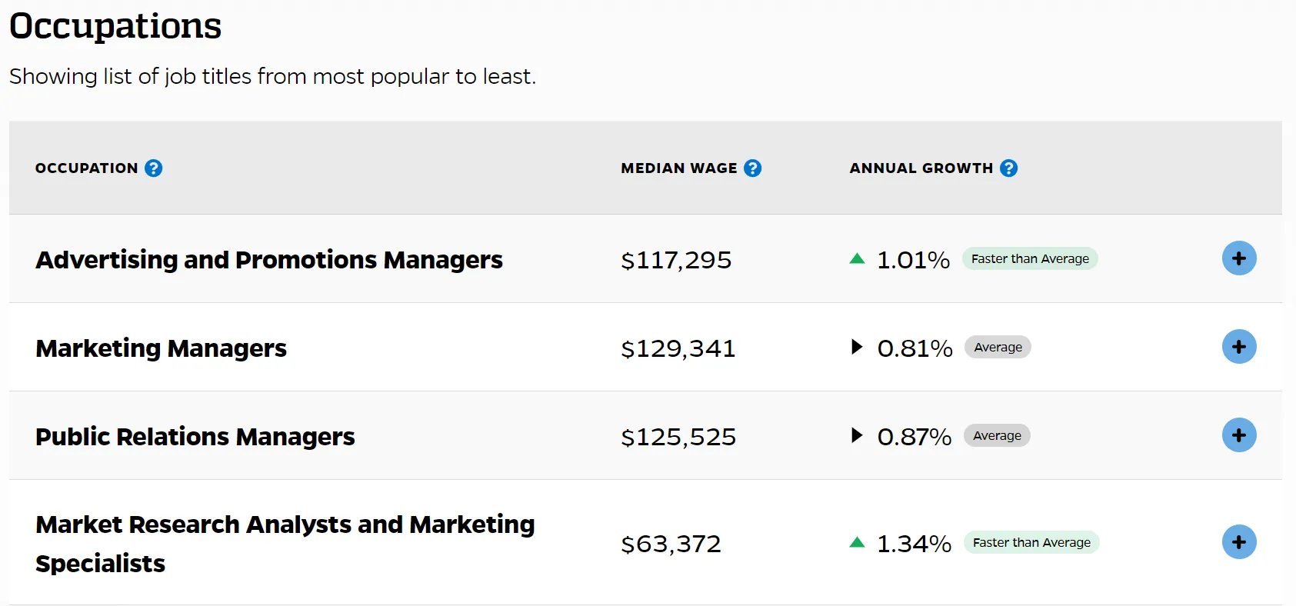This screenshot has height=606, width=1296.
Task: Click help icon next to Occupation header
Action: (x=154, y=168)
